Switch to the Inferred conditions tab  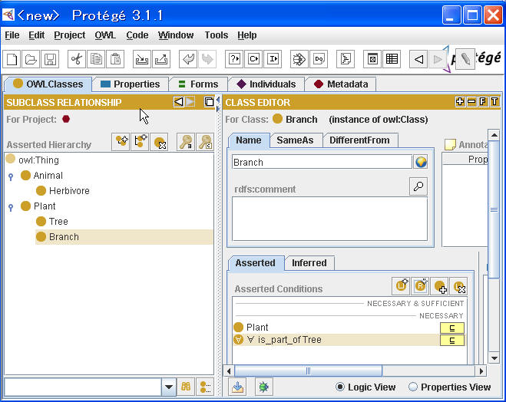[309, 263]
